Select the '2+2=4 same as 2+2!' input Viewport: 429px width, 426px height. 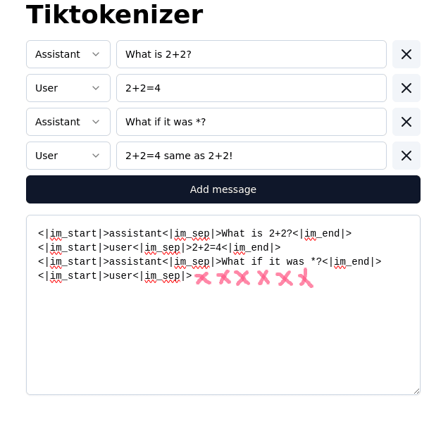[251, 156]
